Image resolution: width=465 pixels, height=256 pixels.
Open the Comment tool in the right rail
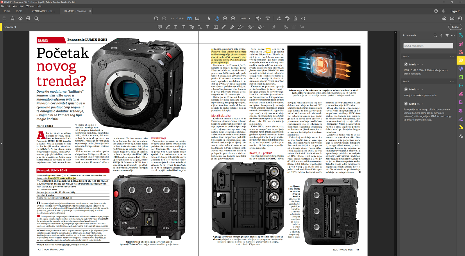tap(461, 60)
